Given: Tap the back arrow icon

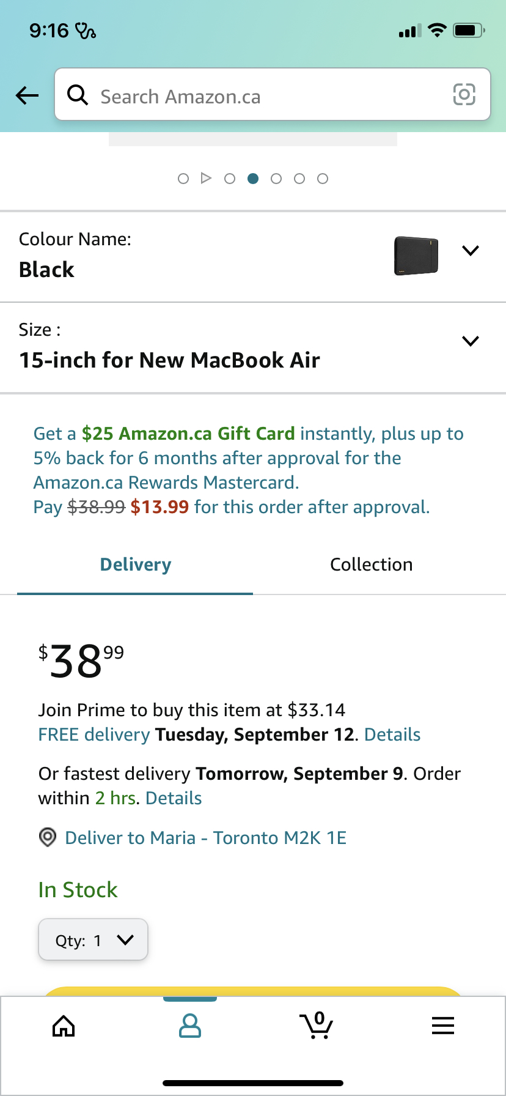Looking at the screenshot, I should [x=27, y=95].
